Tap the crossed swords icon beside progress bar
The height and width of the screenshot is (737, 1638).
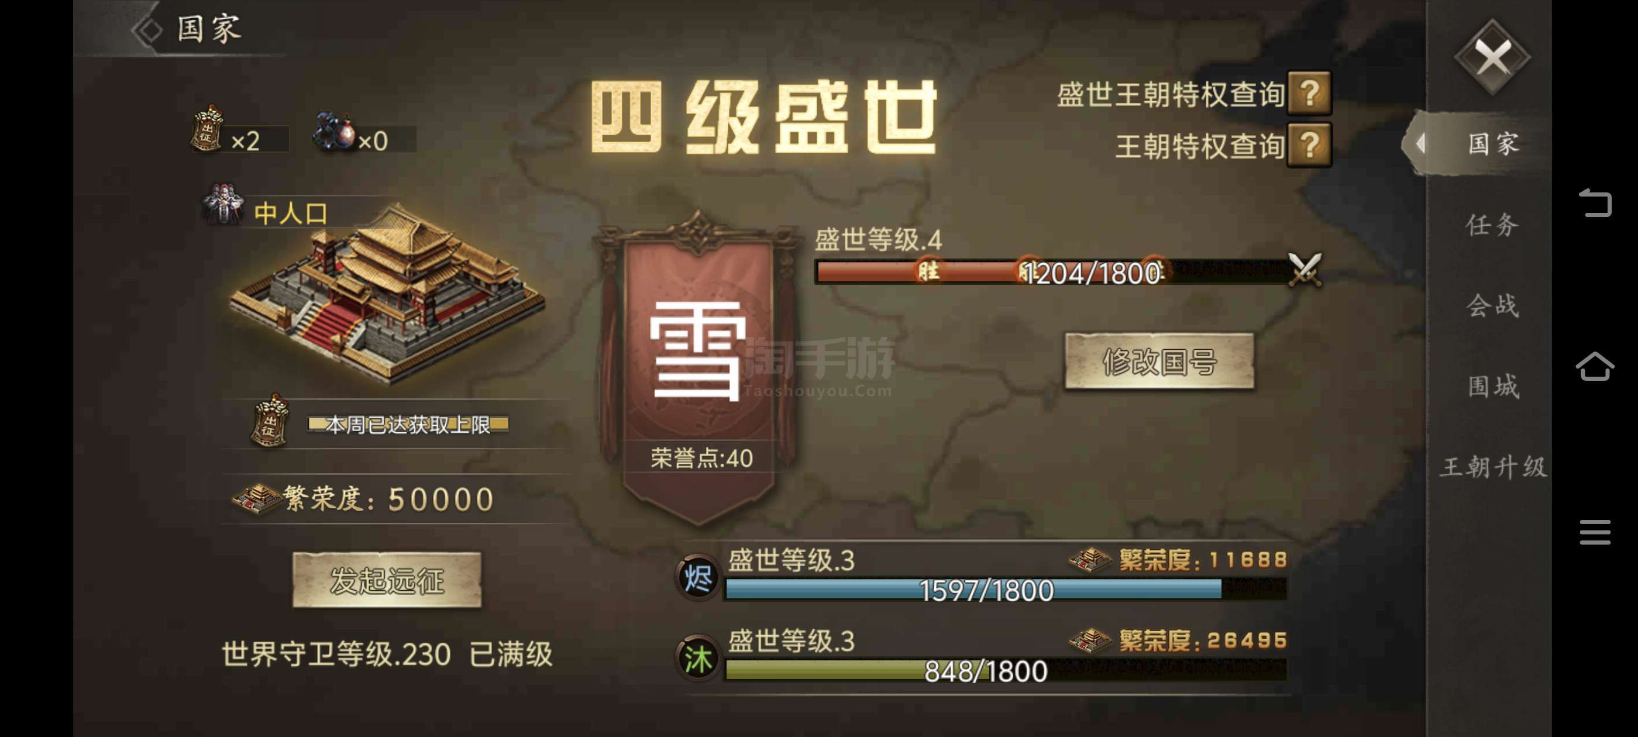pyautogui.click(x=1305, y=270)
